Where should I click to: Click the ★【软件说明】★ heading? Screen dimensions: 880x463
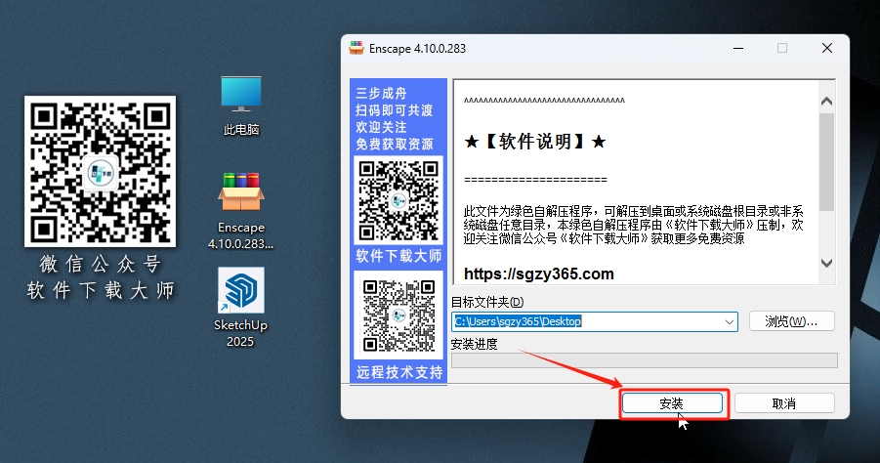[535, 142]
